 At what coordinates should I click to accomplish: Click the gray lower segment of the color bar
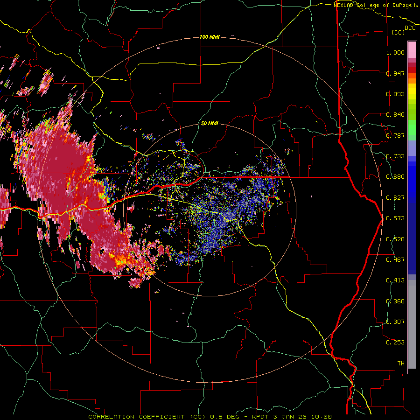pos(412,324)
